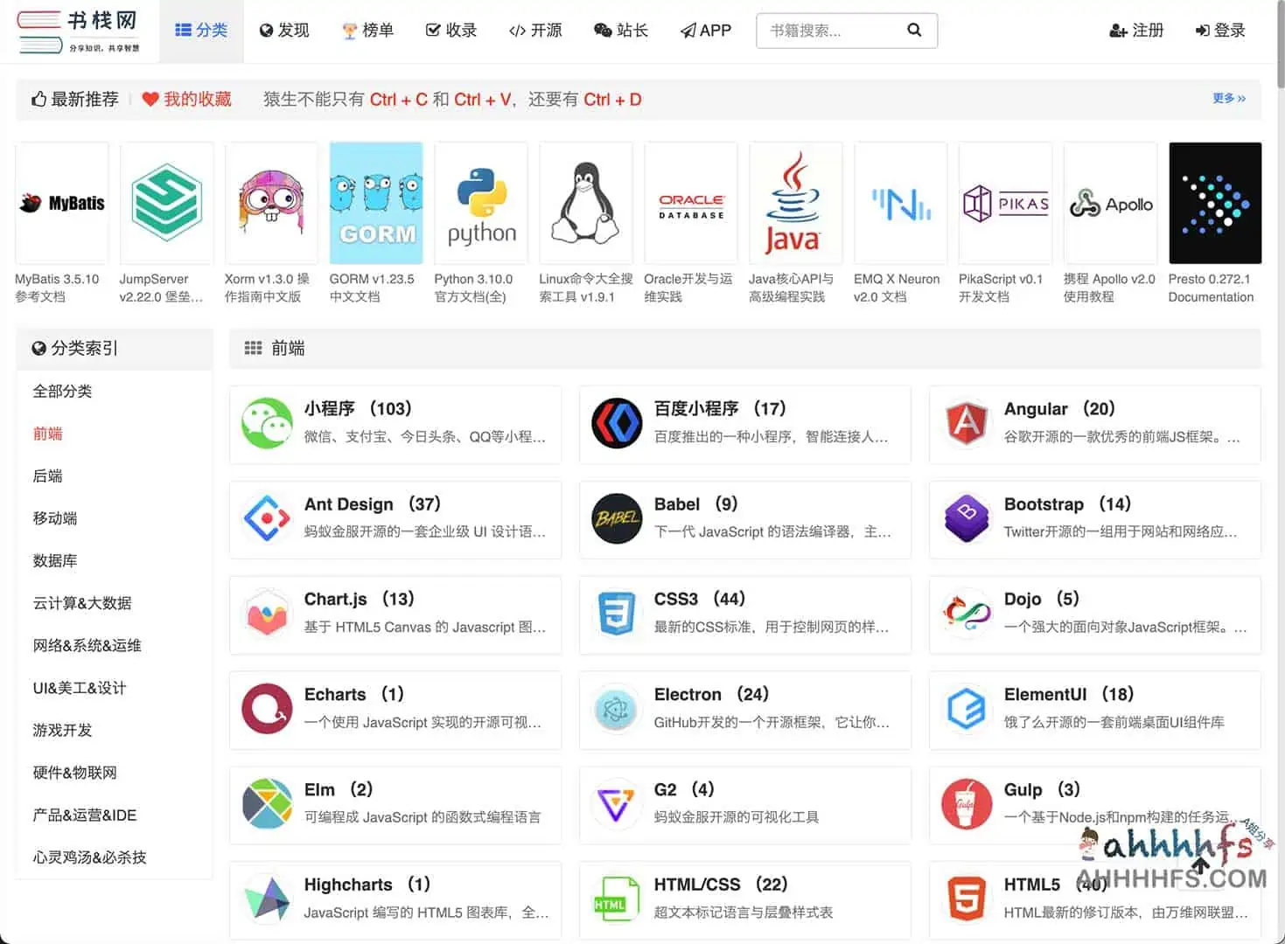Open 我的收藏 favorites
This screenshot has width=1285, height=944.
point(186,99)
